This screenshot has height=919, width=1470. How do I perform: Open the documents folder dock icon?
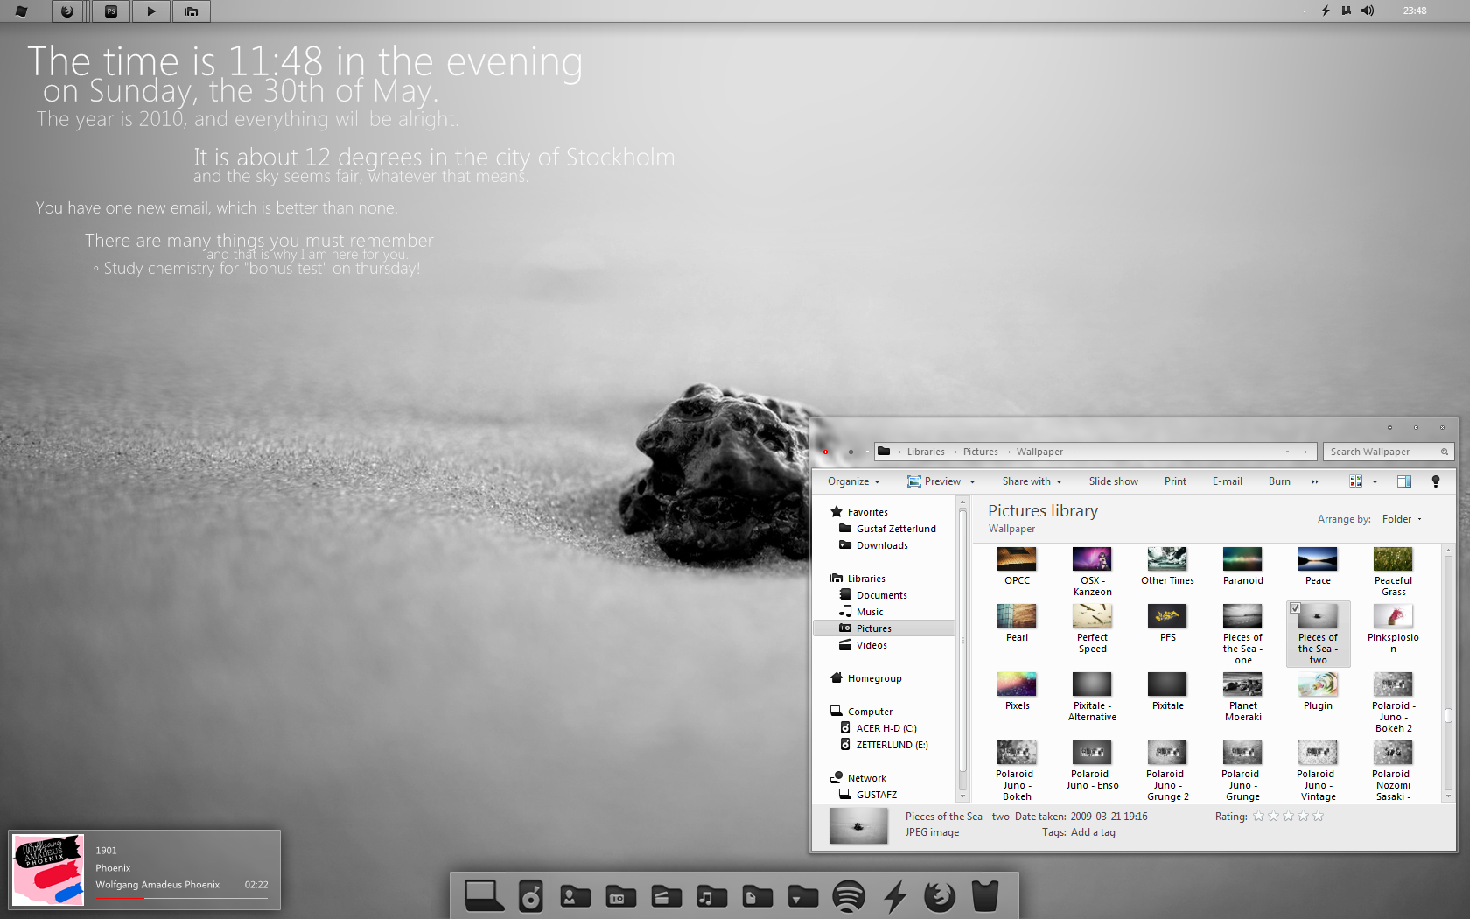click(x=758, y=896)
